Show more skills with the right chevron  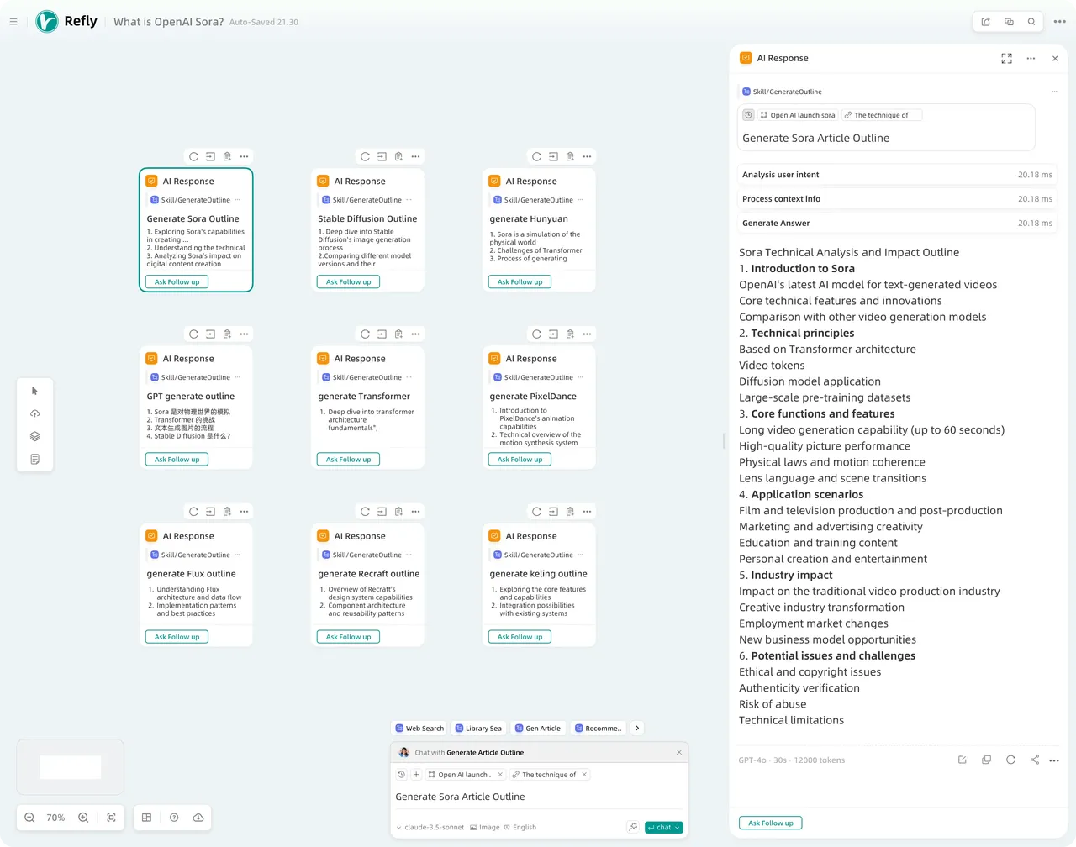(637, 729)
